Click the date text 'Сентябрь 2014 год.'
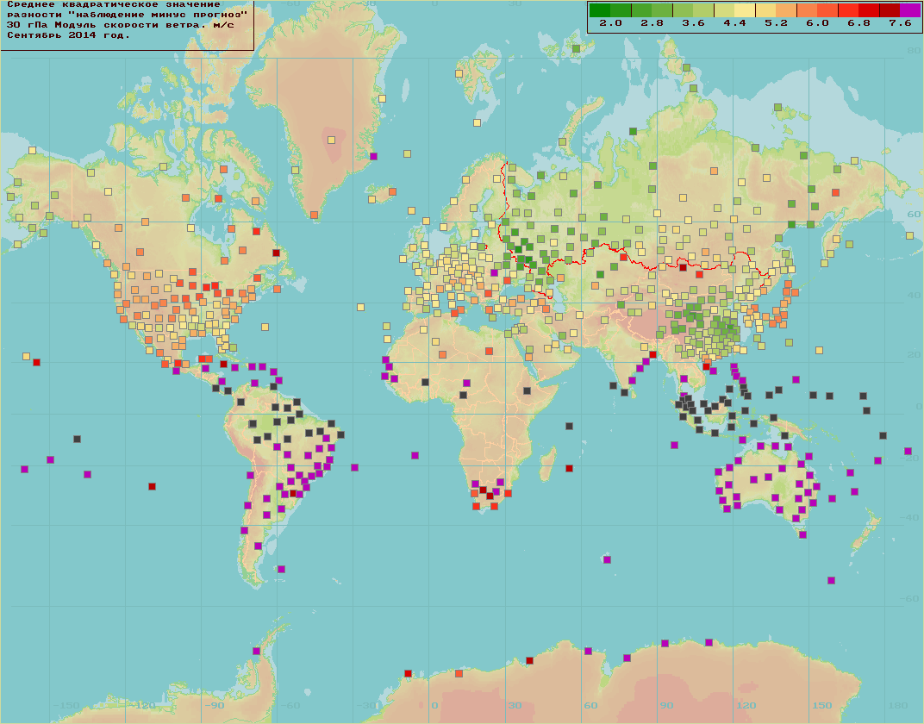Screen dimensions: 924x724 click(x=68, y=35)
